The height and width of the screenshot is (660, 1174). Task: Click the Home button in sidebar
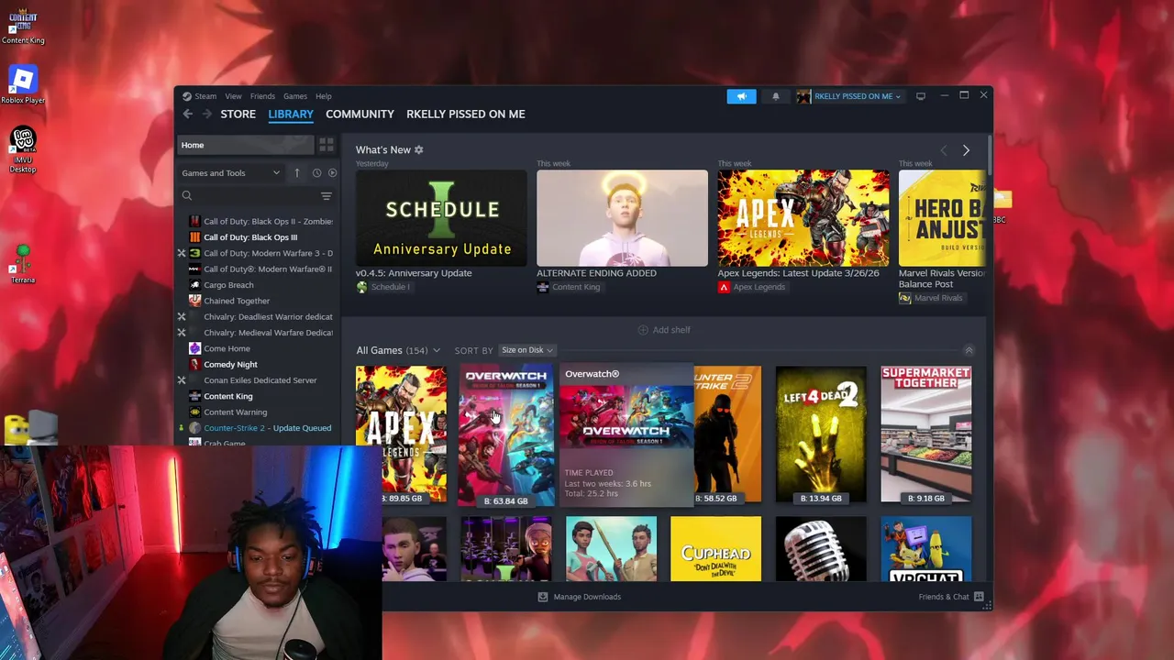coord(246,145)
